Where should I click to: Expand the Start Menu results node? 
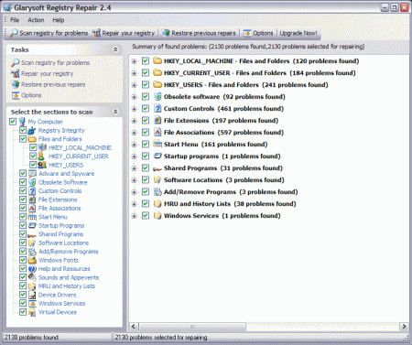[134, 145]
